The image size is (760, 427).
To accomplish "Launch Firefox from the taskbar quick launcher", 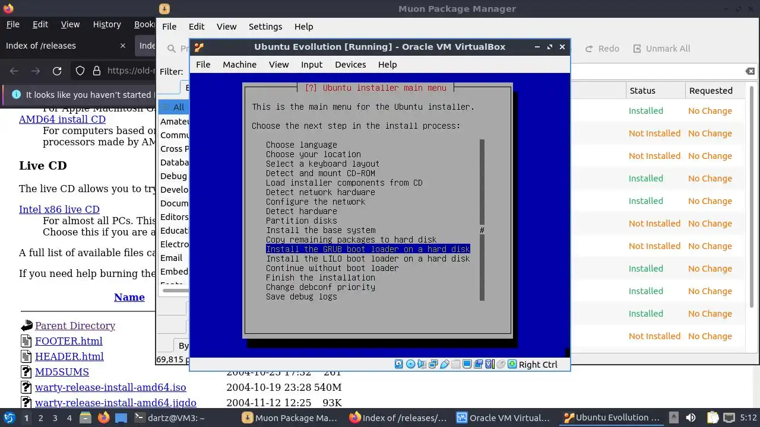I will (103, 418).
